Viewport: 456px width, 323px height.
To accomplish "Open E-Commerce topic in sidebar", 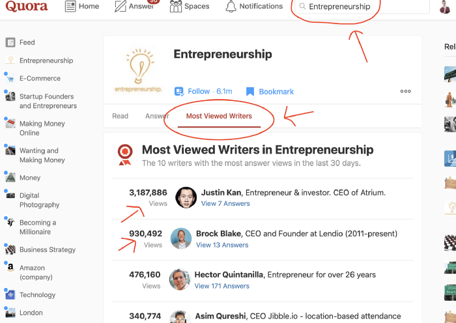I will 39,78.
